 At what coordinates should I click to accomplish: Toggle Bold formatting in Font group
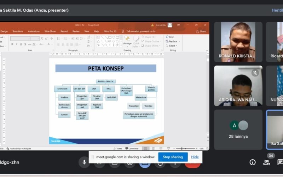(x=12, y=44)
